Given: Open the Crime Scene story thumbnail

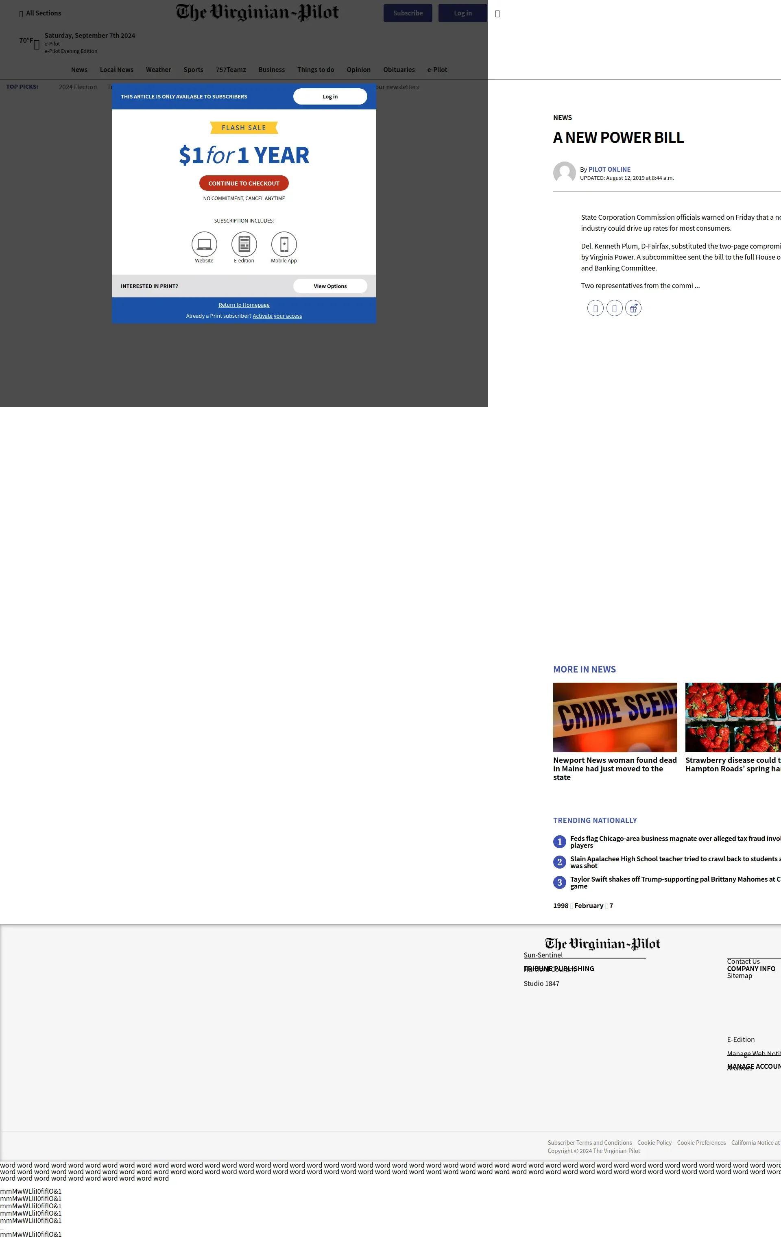Looking at the screenshot, I should point(615,717).
